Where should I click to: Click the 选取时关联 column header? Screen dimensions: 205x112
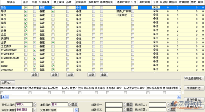click(x=123, y=2)
